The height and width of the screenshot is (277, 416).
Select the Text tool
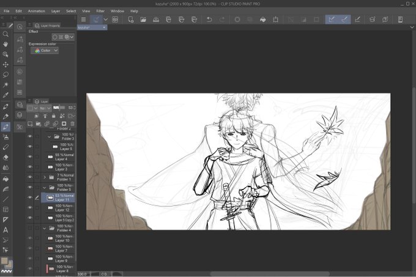6,230
